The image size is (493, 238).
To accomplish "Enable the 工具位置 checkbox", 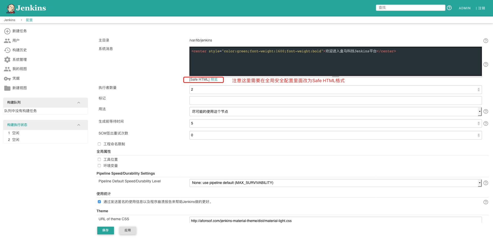I will [99, 159].
